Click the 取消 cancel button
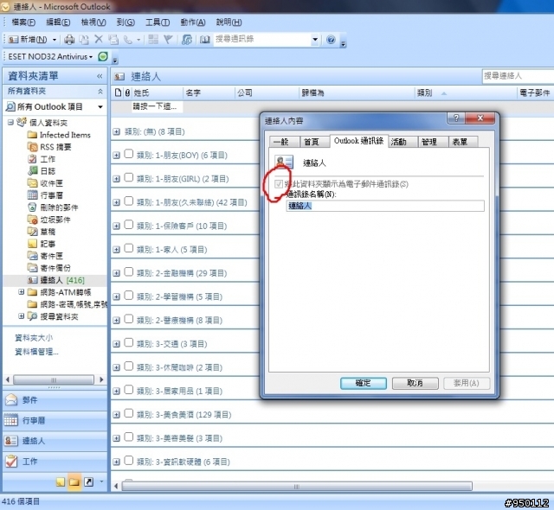554x510 pixels. [415, 383]
